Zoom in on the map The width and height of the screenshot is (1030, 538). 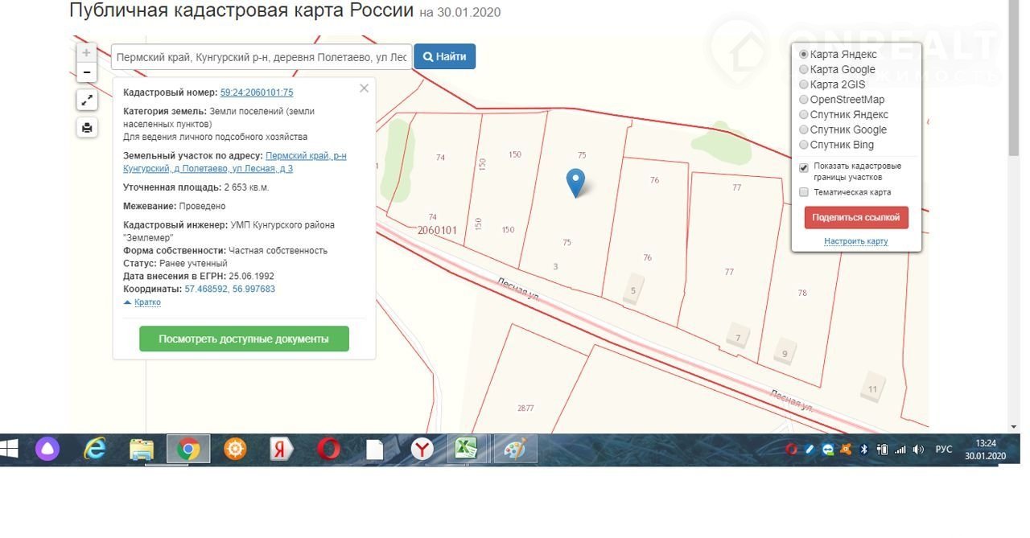pyautogui.click(x=87, y=53)
